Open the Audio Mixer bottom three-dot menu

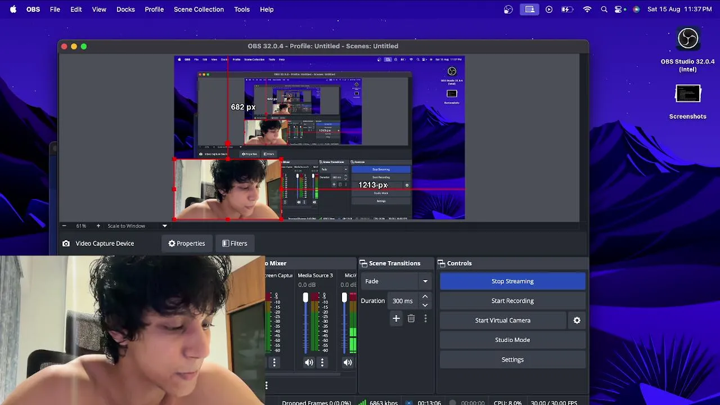pos(267,385)
